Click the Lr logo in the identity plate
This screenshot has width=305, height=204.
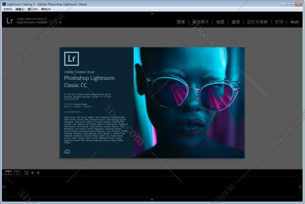click(x=9, y=20)
